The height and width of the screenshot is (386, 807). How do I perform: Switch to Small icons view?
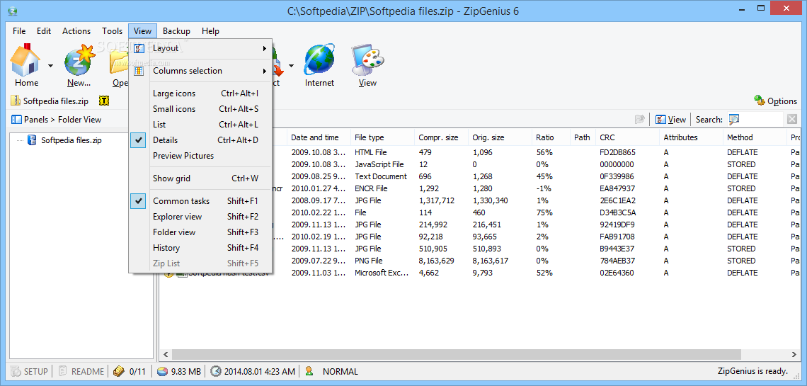pyautogui.click(x=201, y=109)
